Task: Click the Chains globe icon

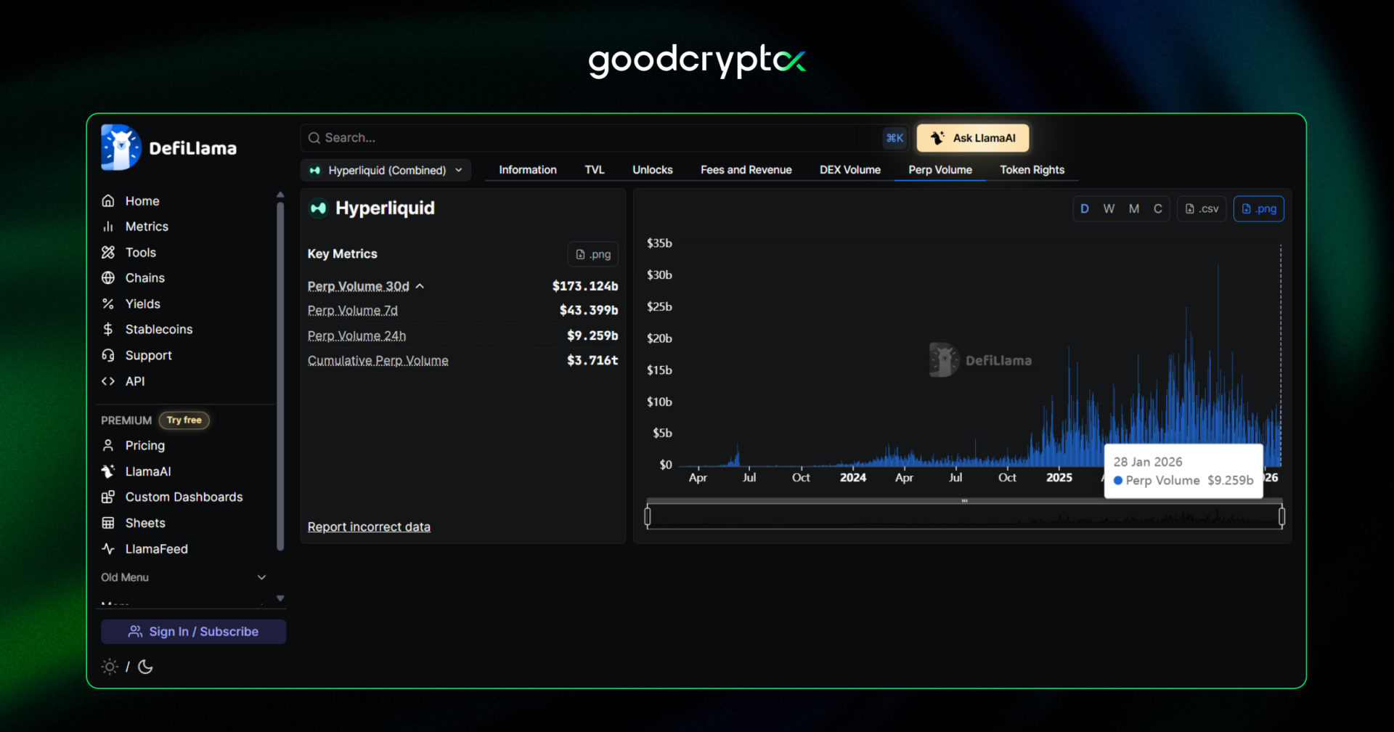Action: point(107,277)
